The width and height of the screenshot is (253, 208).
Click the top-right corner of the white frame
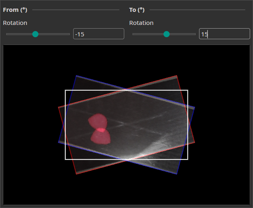click(188, 90)
